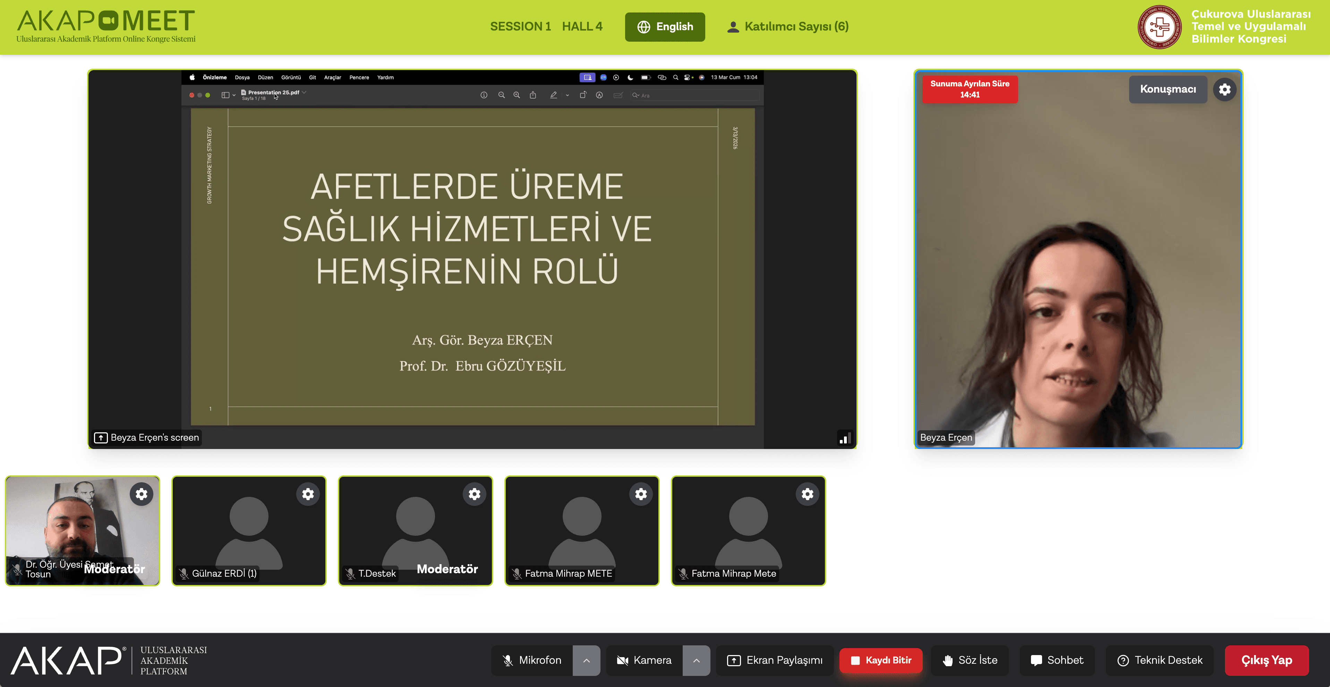Click the HALL 4 label
This screenshot has width=1330, height=687.
point(582,27)
